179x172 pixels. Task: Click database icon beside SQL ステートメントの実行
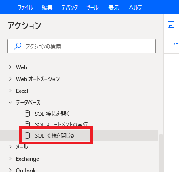[x=27, y=124]
